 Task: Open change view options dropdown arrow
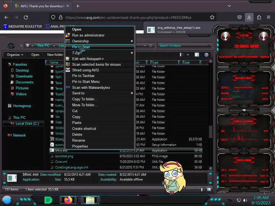[188, 55]
